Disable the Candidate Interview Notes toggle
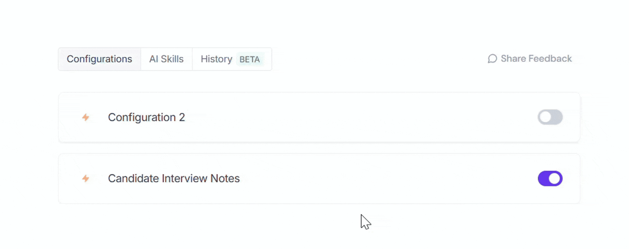This screenshot has width=629, height=249. coord(550,178)
